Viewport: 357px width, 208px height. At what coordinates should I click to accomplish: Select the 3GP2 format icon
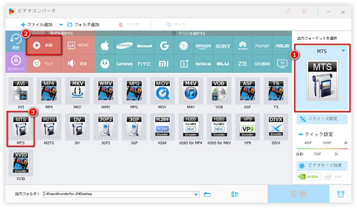click(106, 127)
